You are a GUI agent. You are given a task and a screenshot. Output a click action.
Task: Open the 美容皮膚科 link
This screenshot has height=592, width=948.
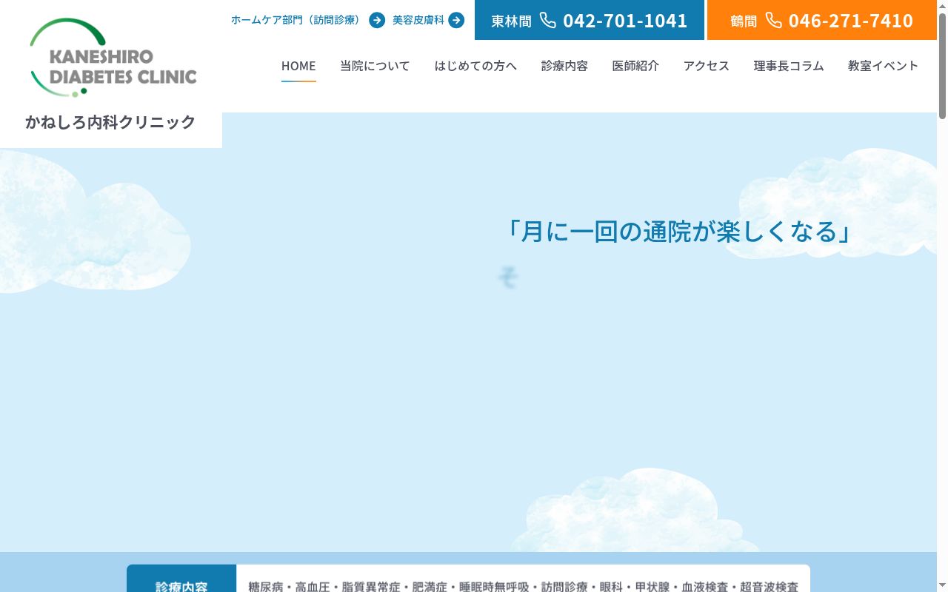(x=428, y=20)
